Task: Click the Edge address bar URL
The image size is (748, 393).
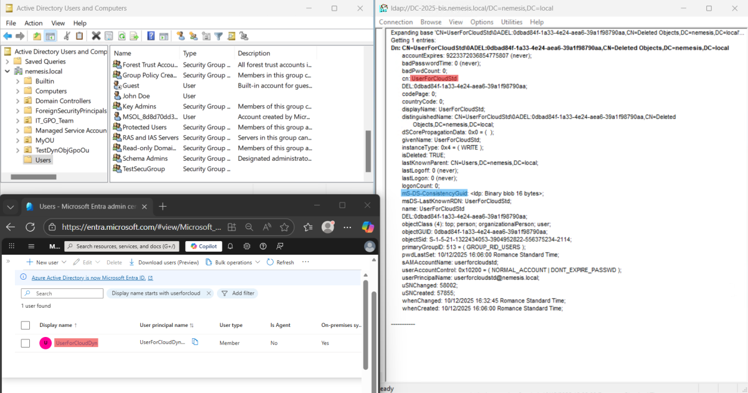Action: (141, 227)
